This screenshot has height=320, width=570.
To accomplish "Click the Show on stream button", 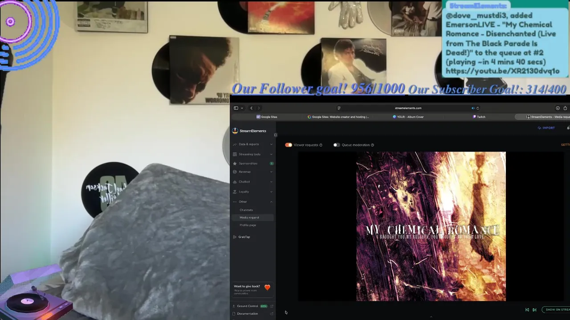I will pyautogui.click(x=556, y=310).
